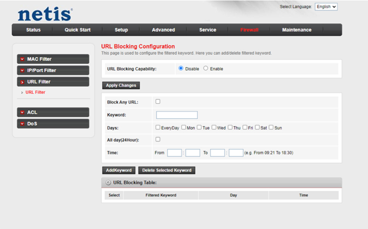The image size is (368, 229).
Task: Click the DoS chevron icon
Action: pos(22,124)
